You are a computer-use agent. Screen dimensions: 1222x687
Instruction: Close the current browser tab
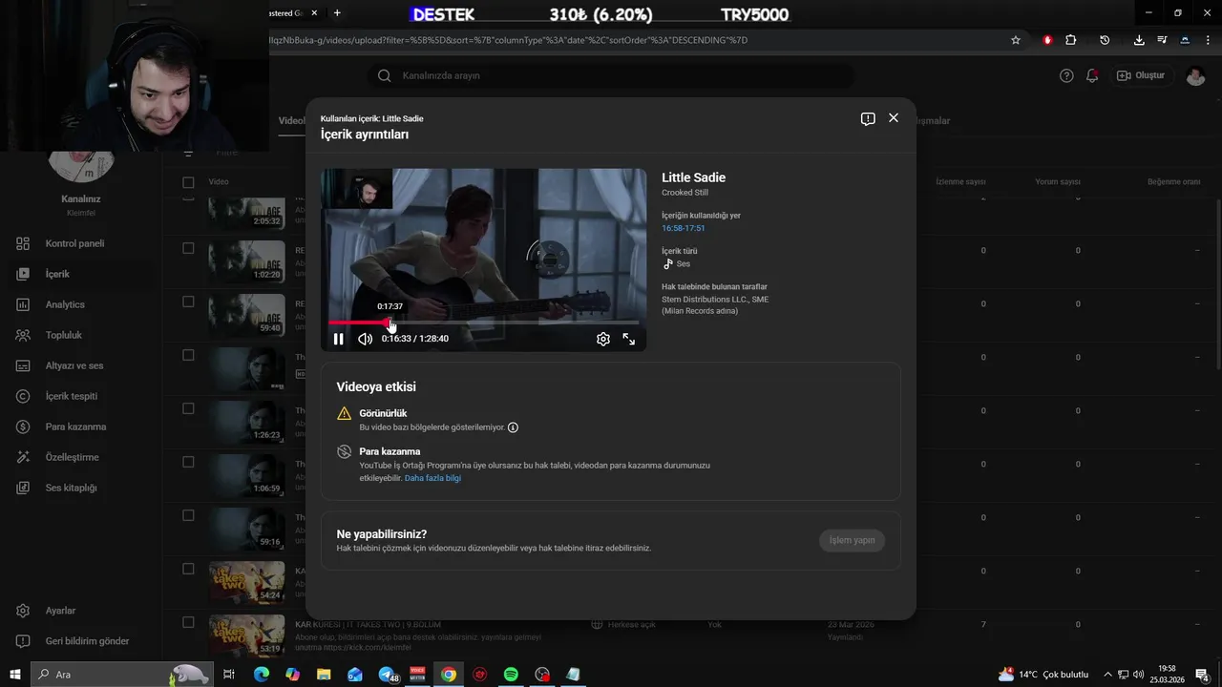(x=313, y=13)
